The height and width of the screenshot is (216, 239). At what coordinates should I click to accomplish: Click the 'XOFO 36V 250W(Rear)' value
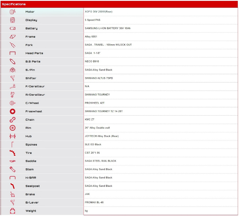(x=98, y=12)
